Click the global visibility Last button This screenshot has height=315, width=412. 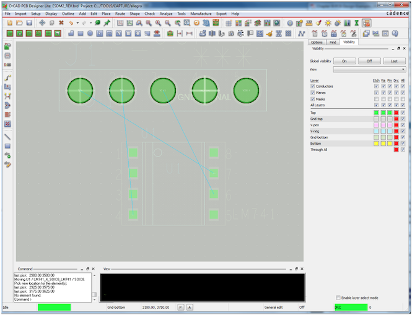(x=393, y=61)
